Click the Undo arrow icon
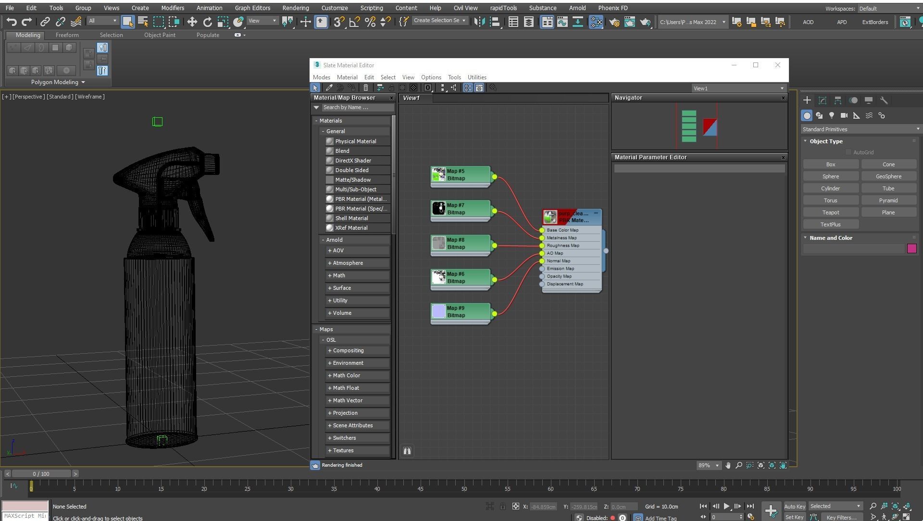 12,22
